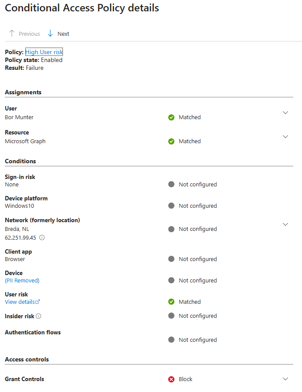
Task: Click green Matched icon for User risk
Action: pos(171,302)
